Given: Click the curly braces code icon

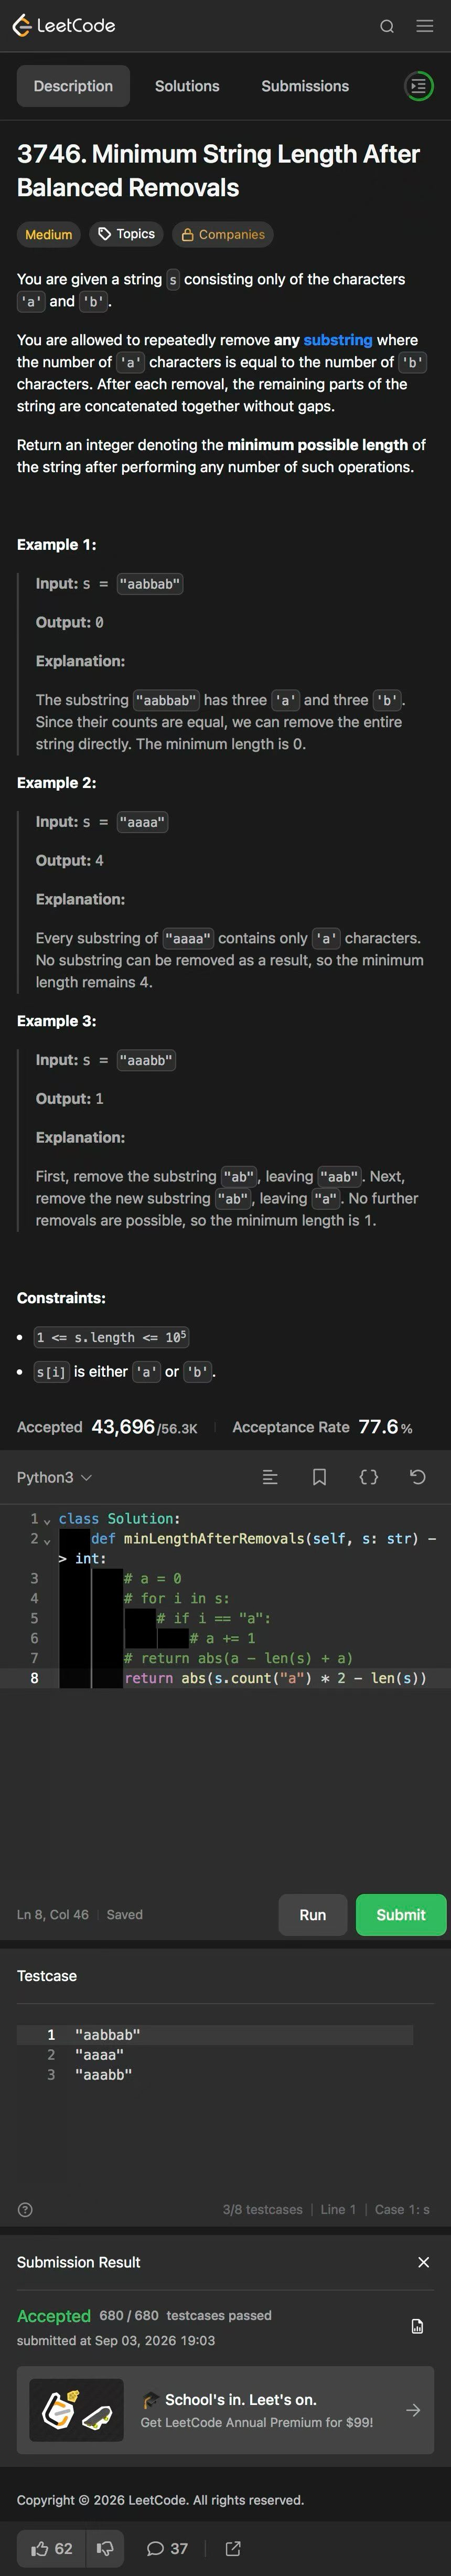Looking at the screenshot, I should [x=369, y=1477].
